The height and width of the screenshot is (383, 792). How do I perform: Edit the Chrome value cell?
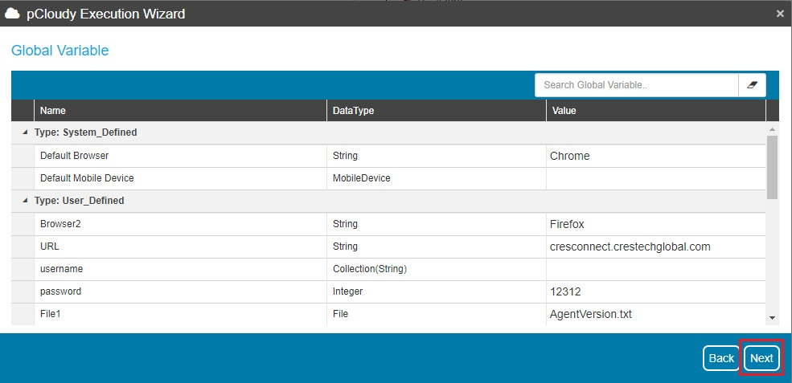[656, 156]
